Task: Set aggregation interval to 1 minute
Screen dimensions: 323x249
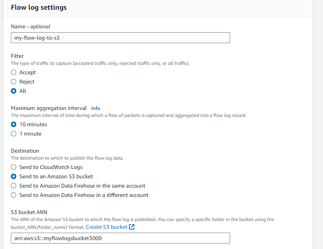Action: (14, 134)
